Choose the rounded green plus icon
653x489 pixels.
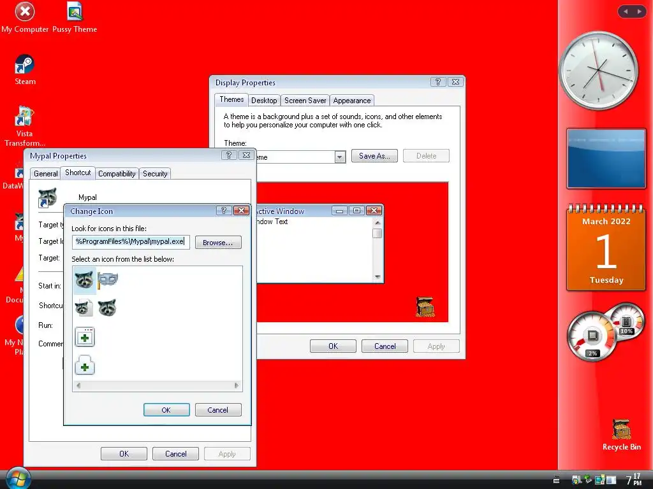(85, 365)
